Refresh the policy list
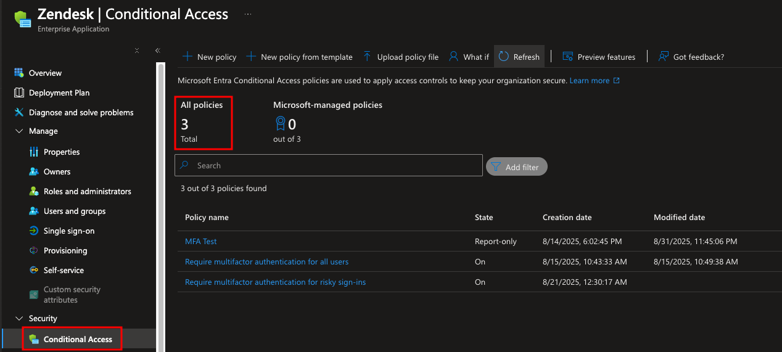 coord(519,57)
